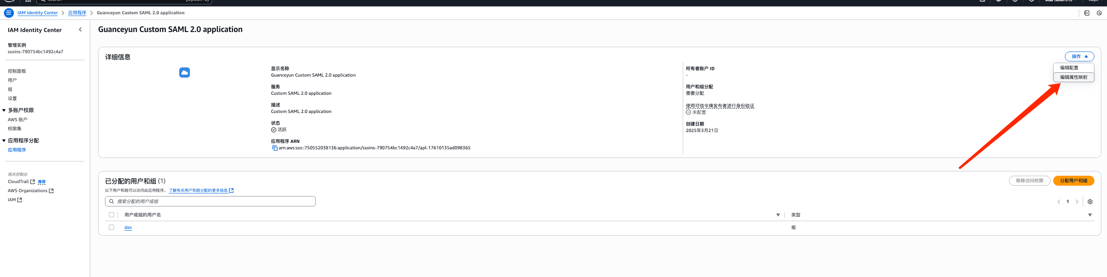Go to the next page of assigned users
1107x277 pixels.
1077,202
